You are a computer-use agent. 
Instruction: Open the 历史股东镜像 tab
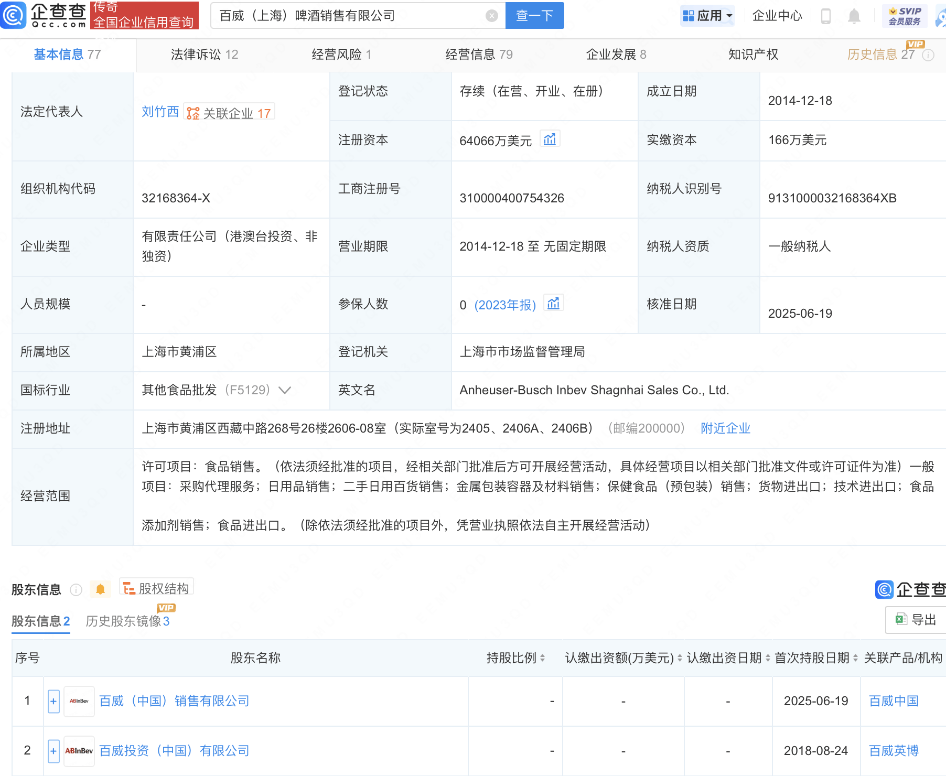(127, 621)
